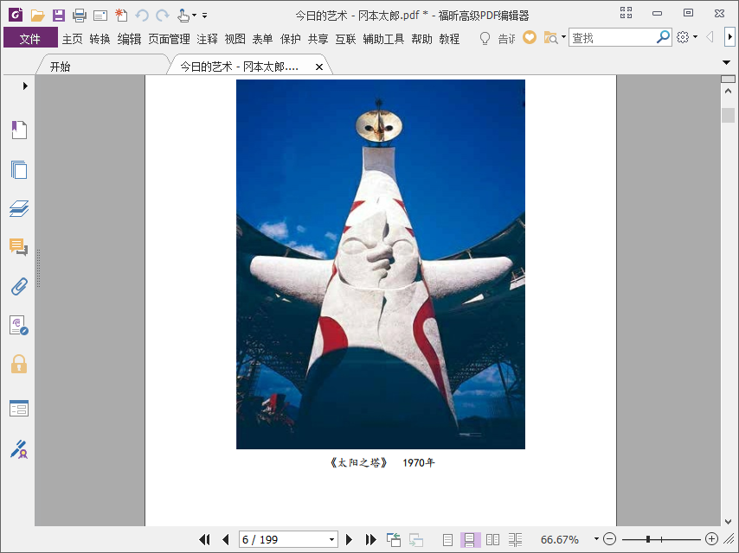
Task: Click the next view icon
Action: pos(415,539)
